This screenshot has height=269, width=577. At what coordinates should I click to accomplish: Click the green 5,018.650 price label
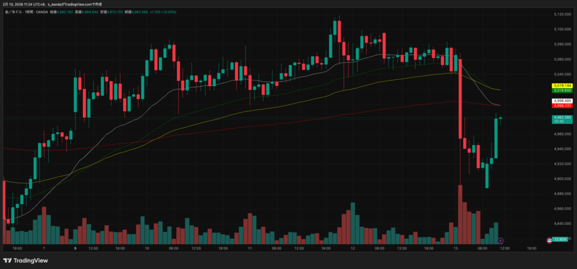pyautogui.click(x=562, y=90)
